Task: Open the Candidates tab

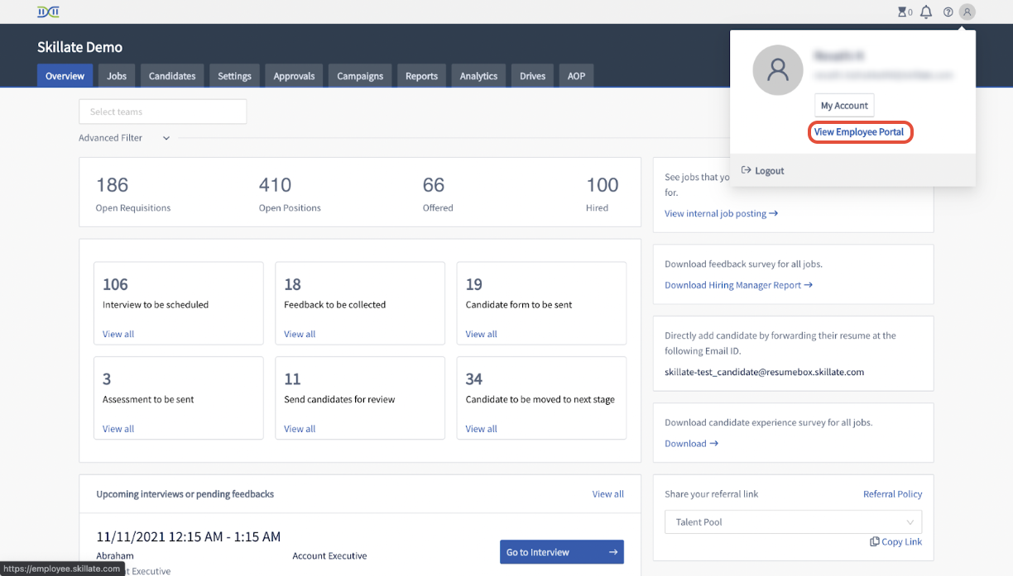Action: pyautogui.click(x=172, y=75)
